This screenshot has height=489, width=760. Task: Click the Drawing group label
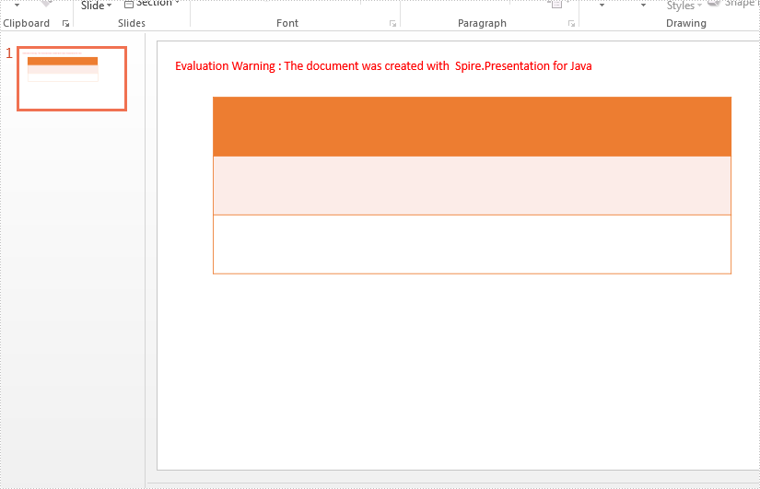[x=685, y=23]
